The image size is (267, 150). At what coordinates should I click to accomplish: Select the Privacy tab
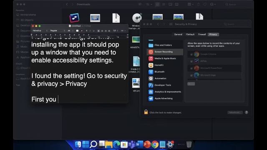(x=213, y=34)
